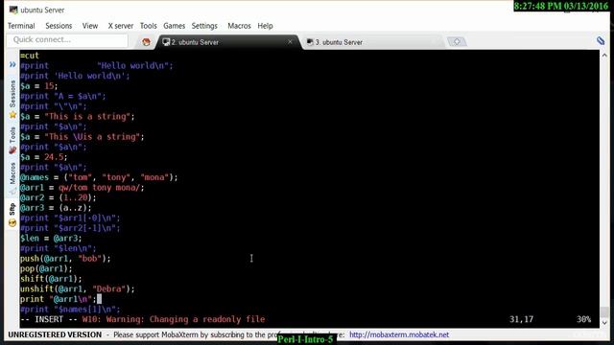
Task: Click the MobaXterm title bar icon
Action: [13, 10]
